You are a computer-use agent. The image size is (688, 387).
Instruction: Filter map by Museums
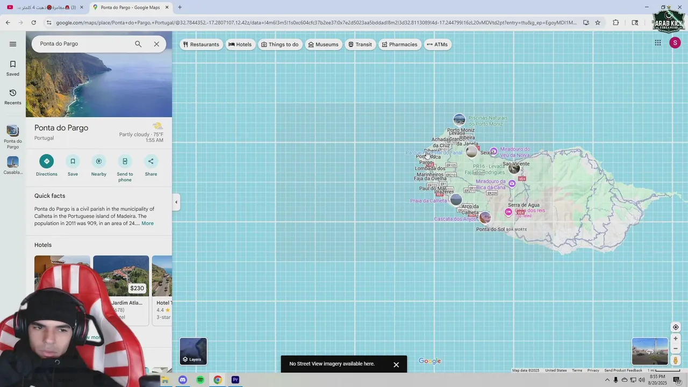tap(323, 45)
